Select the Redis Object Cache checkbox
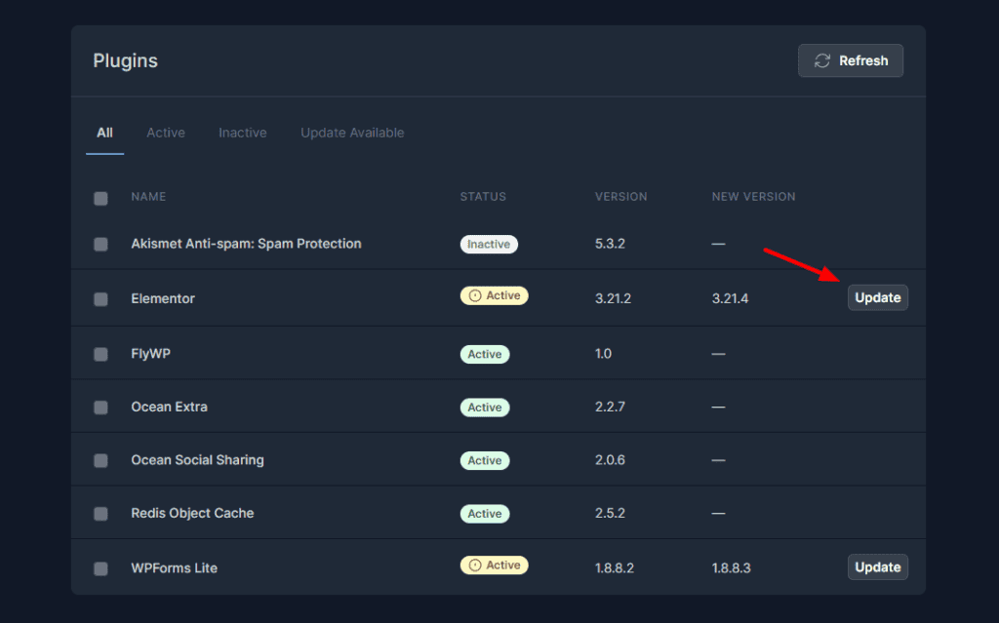This screenshot has height=623, width=999. pyautogui.click(x=100, y=514)
